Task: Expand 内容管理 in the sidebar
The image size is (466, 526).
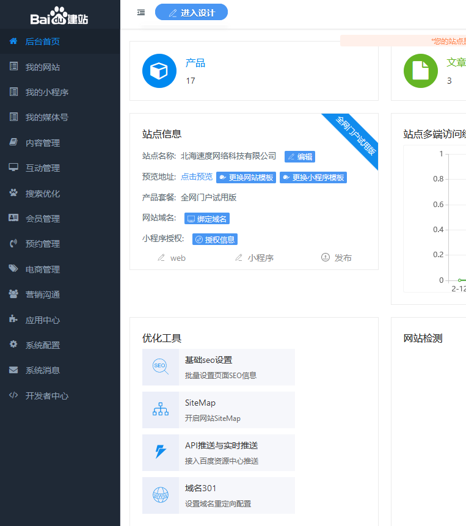Action: coord(43,143)
